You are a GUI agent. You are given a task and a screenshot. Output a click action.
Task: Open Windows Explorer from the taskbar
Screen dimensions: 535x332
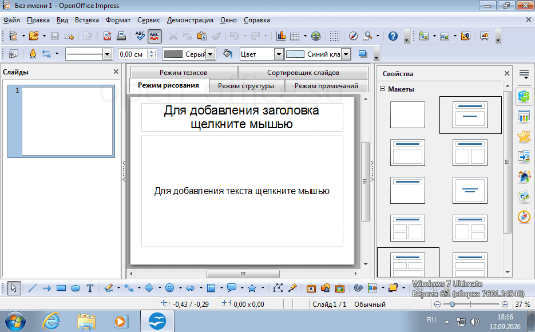tap(86, 322)
